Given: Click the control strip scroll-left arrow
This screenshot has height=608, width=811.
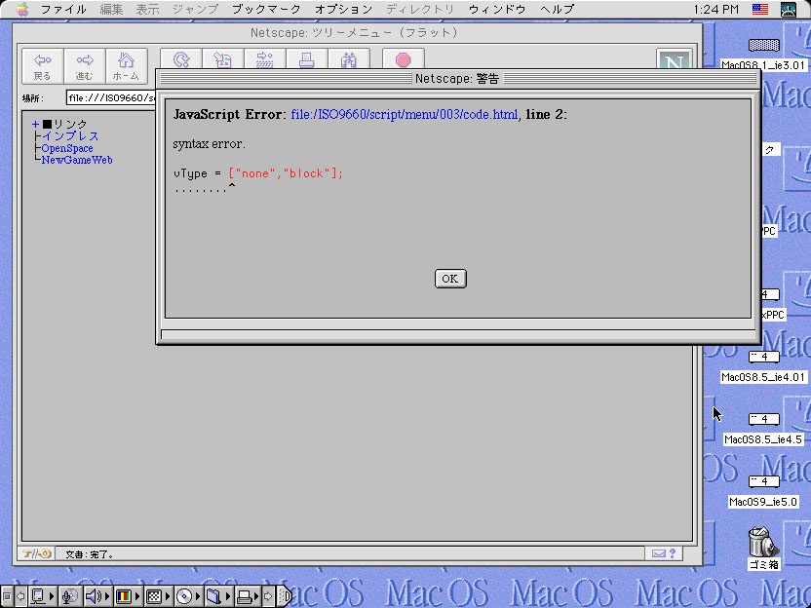Looking at the screenshot, I should (x=20, y=596).
